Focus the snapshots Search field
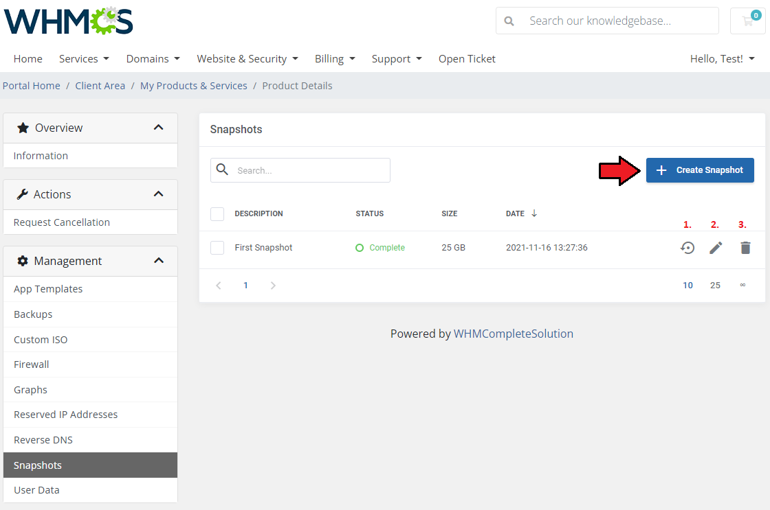This screenshot has width=770, height=510. pyautogui.click(x=300, y=170)
